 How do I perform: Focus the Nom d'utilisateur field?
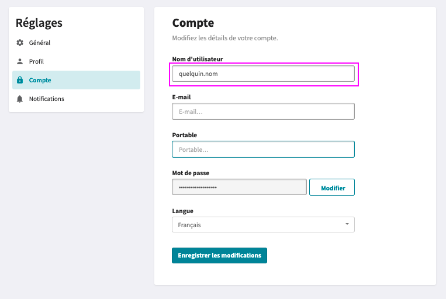[263, 74]
